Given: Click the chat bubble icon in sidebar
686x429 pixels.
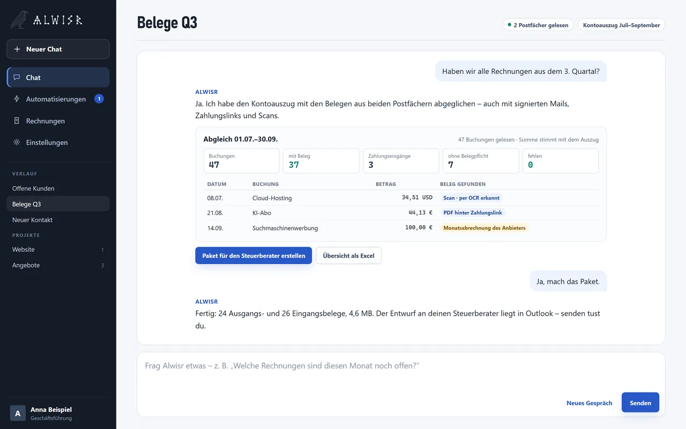Looking at the screenshot, I should [x=17, y=77].
